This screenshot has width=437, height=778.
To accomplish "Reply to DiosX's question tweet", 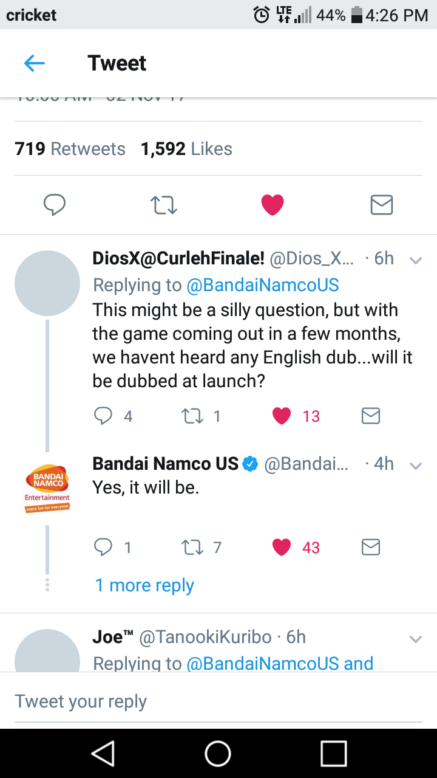I will coord(104,416).
